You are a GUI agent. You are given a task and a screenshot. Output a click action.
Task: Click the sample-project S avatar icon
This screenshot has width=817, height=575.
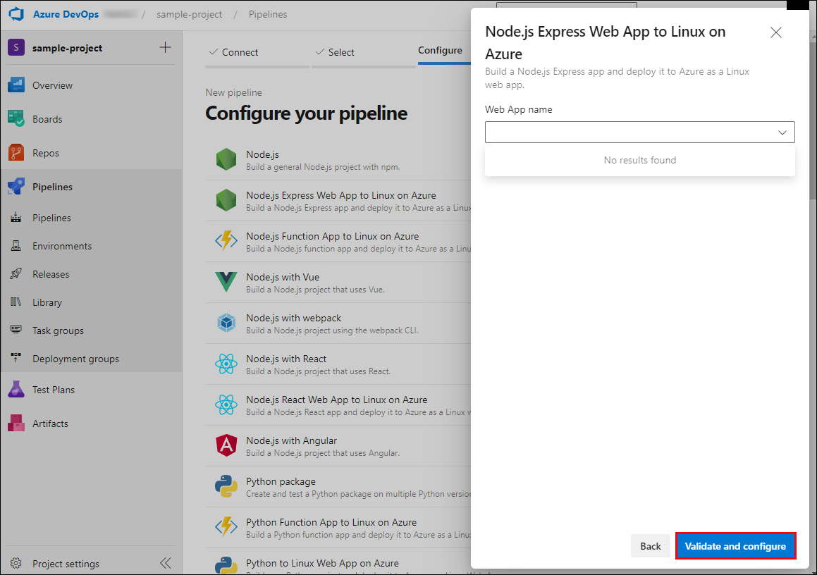pyautogui.click(x=16, y=48)
